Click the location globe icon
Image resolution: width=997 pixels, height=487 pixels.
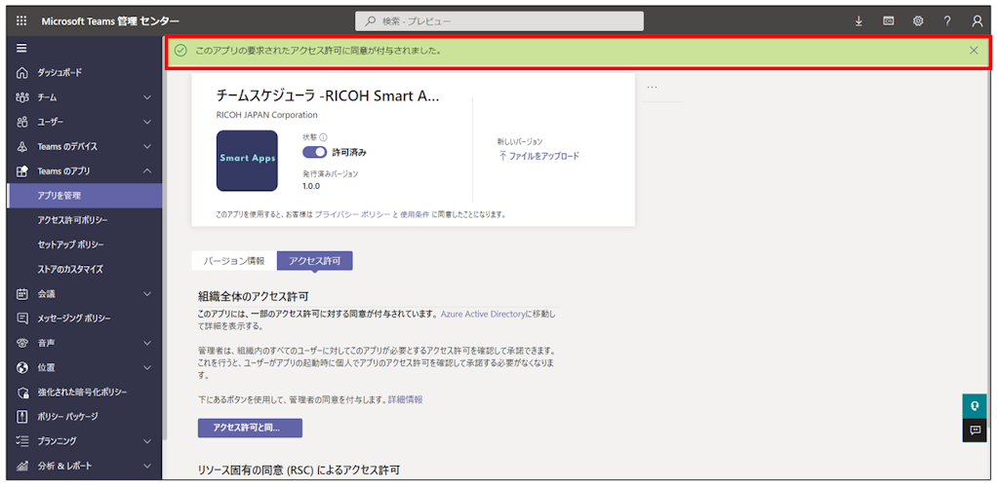(x=22, y=367)
